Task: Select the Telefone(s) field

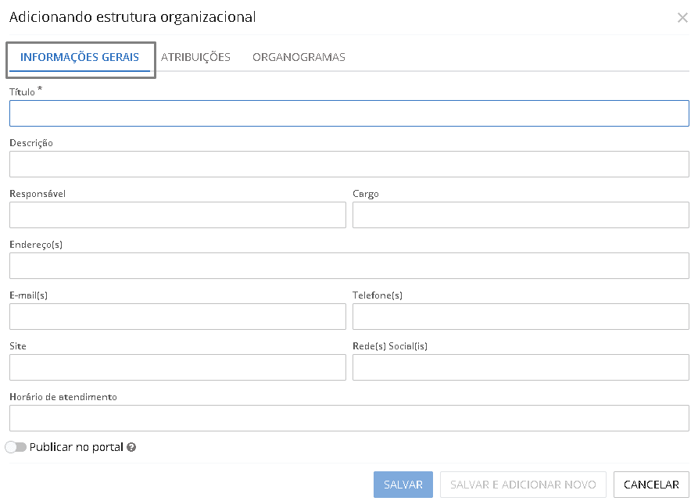Action: pos(521,317)
